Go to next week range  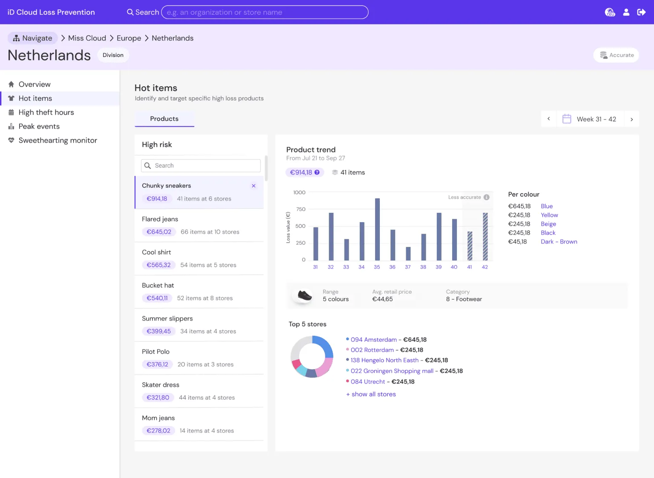coord(631,119)
